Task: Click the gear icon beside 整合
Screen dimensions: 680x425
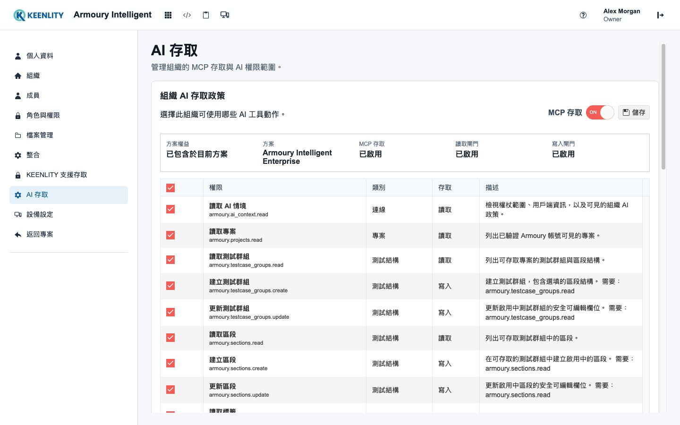Action: (18, 155)
